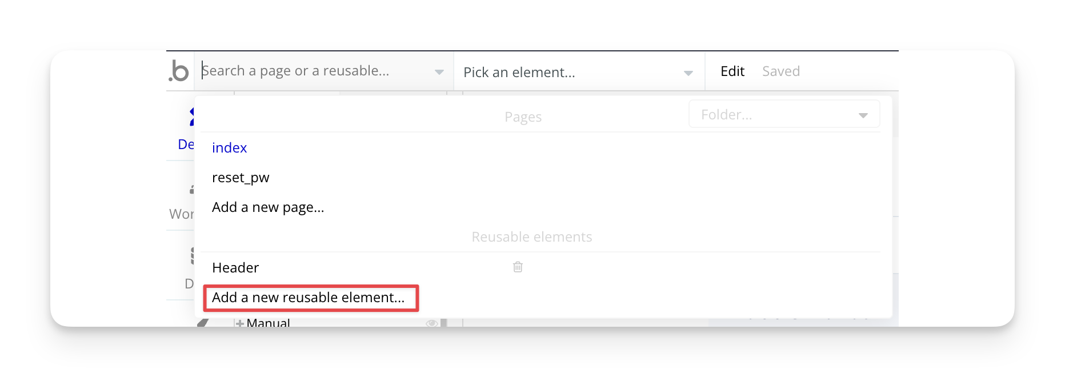Image resolution: width=1065 pixels, height=377 pixels.
Task: Open the Header reusable element
Action: tap(235, 268)
